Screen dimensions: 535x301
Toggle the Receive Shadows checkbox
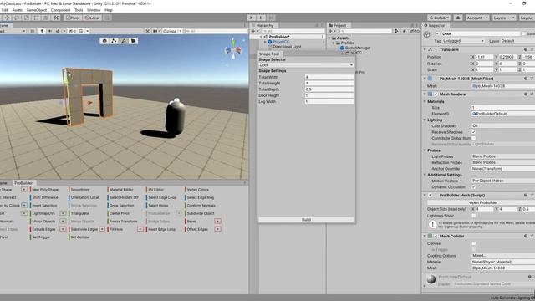[474, 132]
